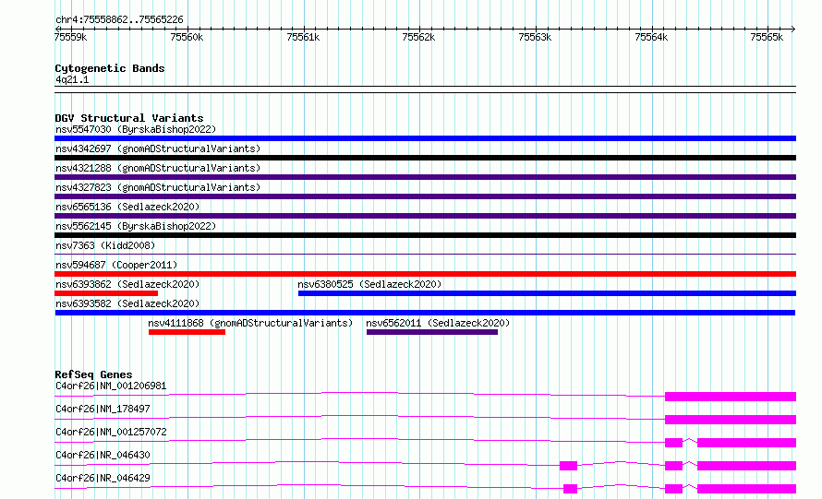The image size is (822, 499).
Task: Select the red nsv594687 variant bar
Action: click(425, 274)
